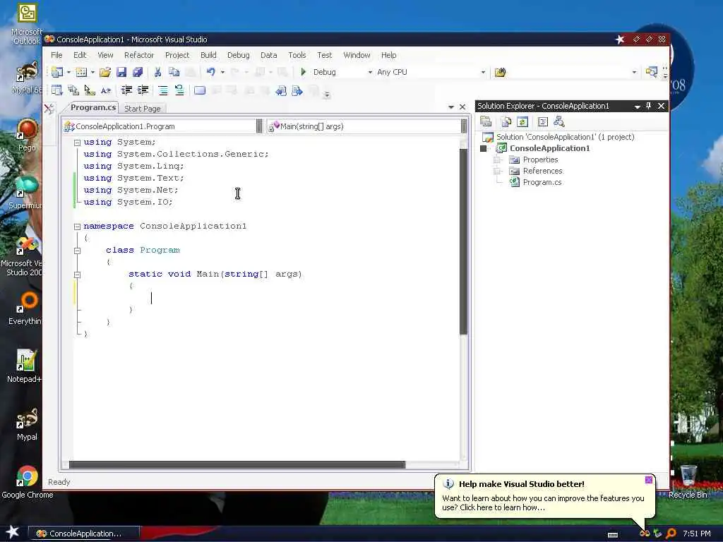Collapse the using directives outline box
This screenshot has height=542, width=723.
pyautogui.click(x=78, y=143)
